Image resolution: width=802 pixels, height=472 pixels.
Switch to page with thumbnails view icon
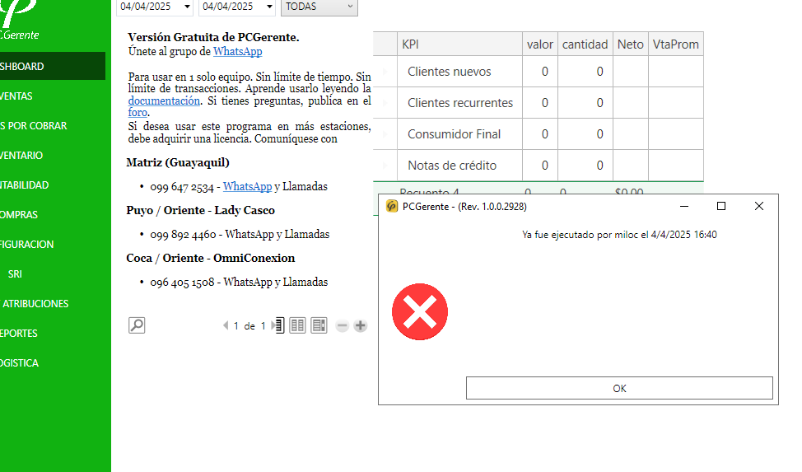tap(319, 325)
